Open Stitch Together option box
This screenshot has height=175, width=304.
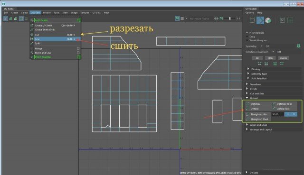pyautogui.click(x=78, y=57)
